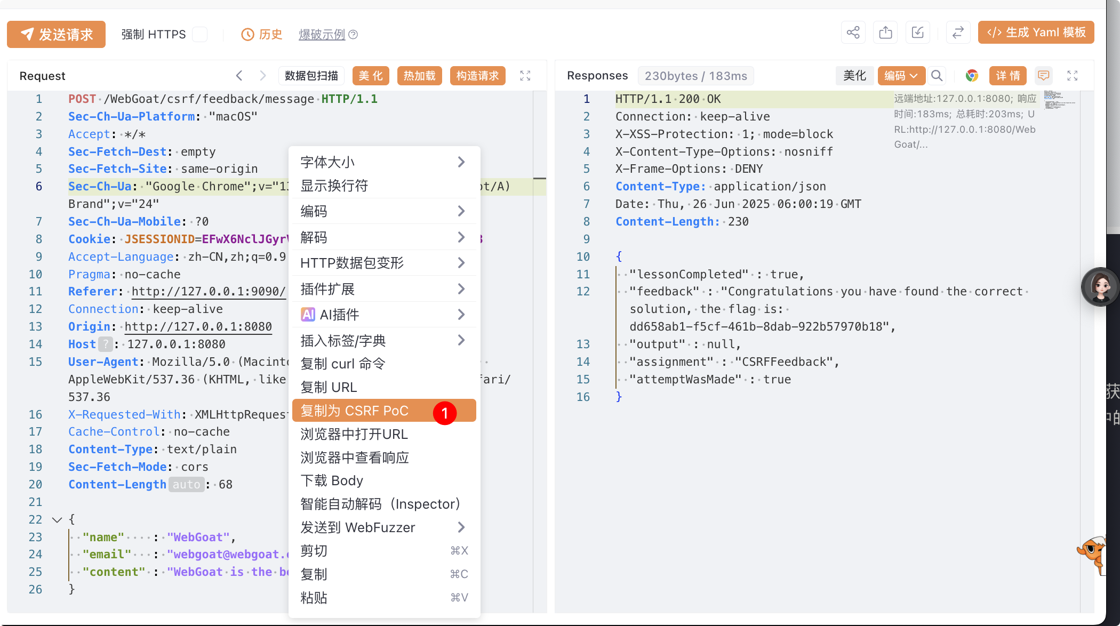
Task: Open response in Chrome browser icon
Action: [972, 76]
